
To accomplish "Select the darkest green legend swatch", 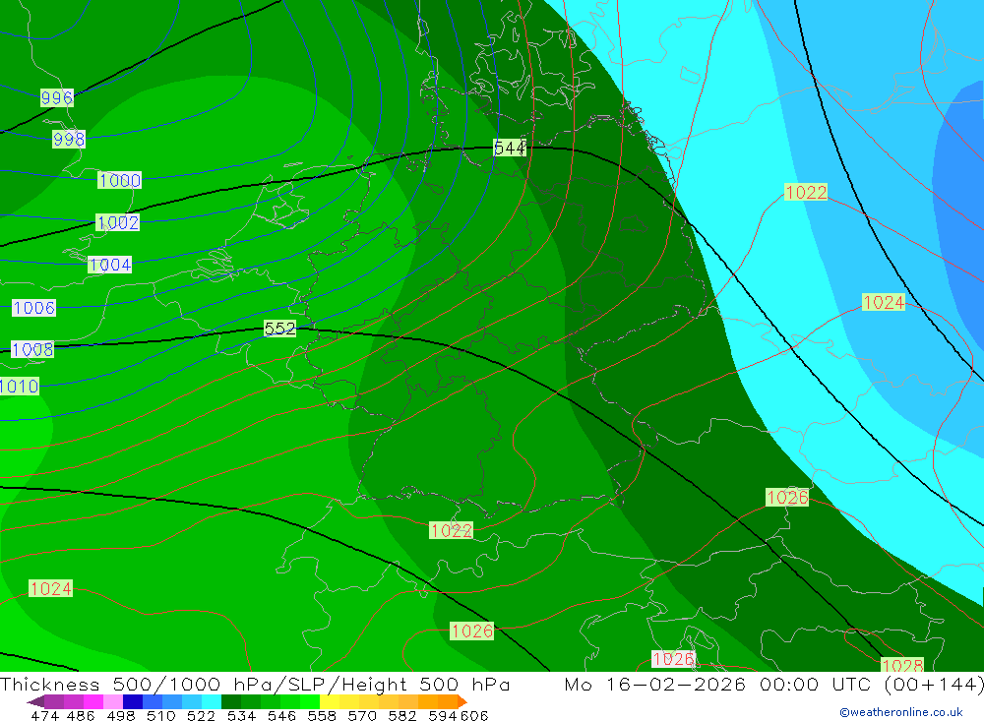I will pos(231,701).
